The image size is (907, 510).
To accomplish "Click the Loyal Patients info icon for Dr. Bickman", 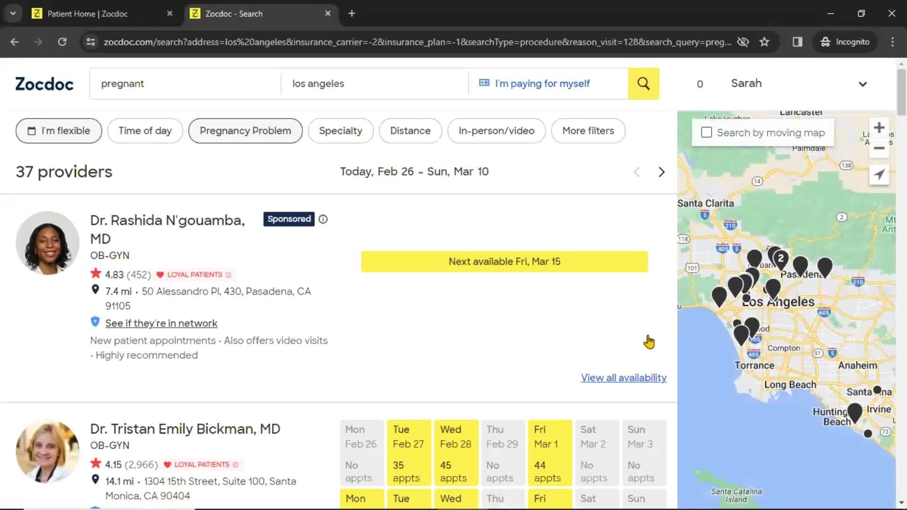I will click(x=236, y=465).
